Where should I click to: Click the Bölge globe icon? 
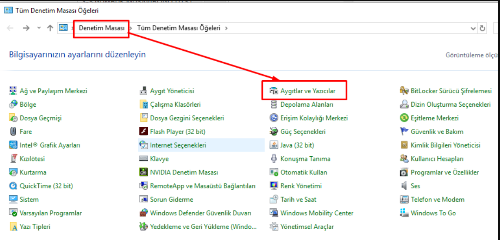(x=13, y=105)
